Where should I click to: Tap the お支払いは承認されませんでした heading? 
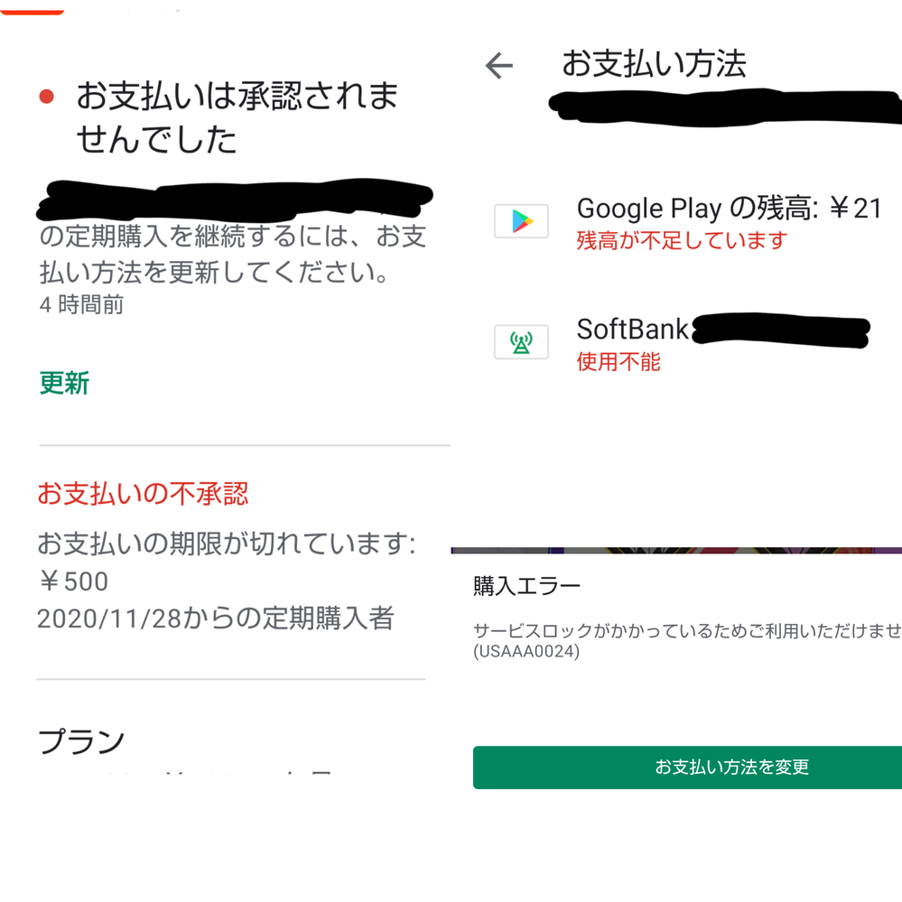pos(237,117)
